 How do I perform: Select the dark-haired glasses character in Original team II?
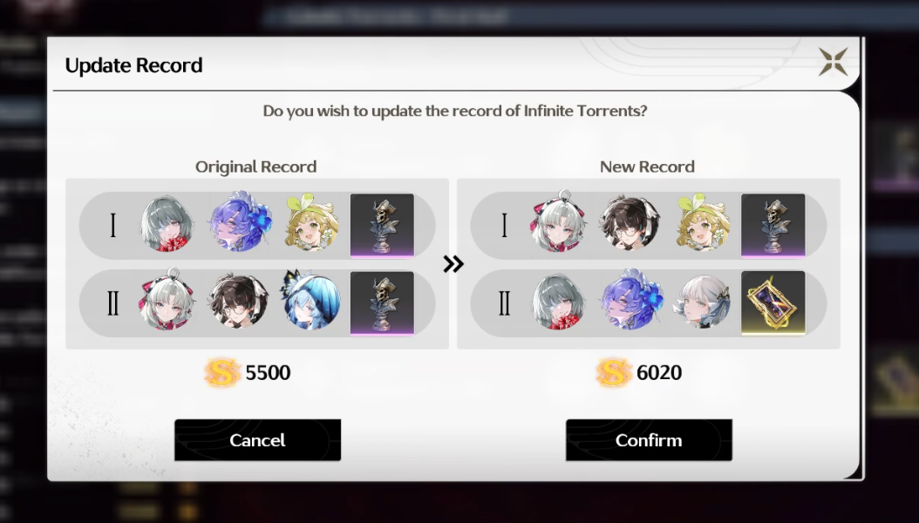coord(239,302)
